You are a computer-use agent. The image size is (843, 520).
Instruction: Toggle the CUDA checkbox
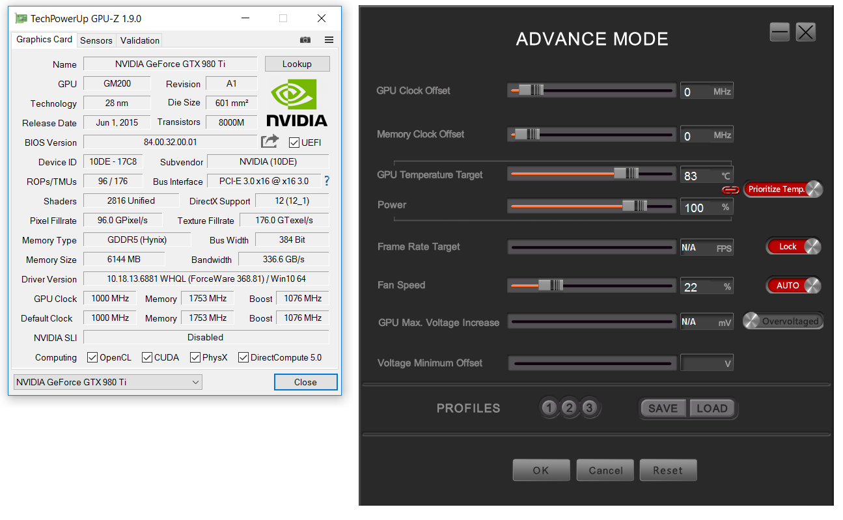pos(147,357)
